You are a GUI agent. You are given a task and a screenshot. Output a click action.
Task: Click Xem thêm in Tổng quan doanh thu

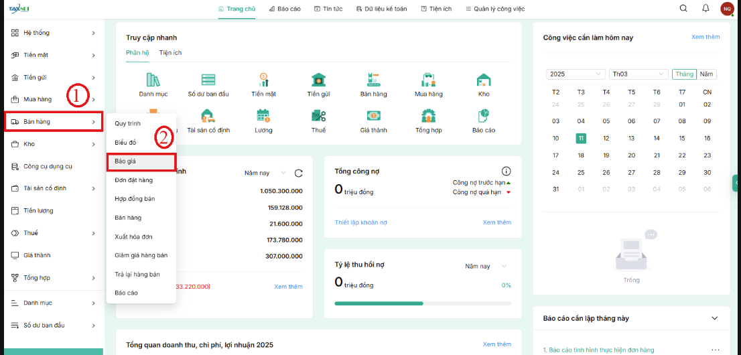(x=496, y=344)
